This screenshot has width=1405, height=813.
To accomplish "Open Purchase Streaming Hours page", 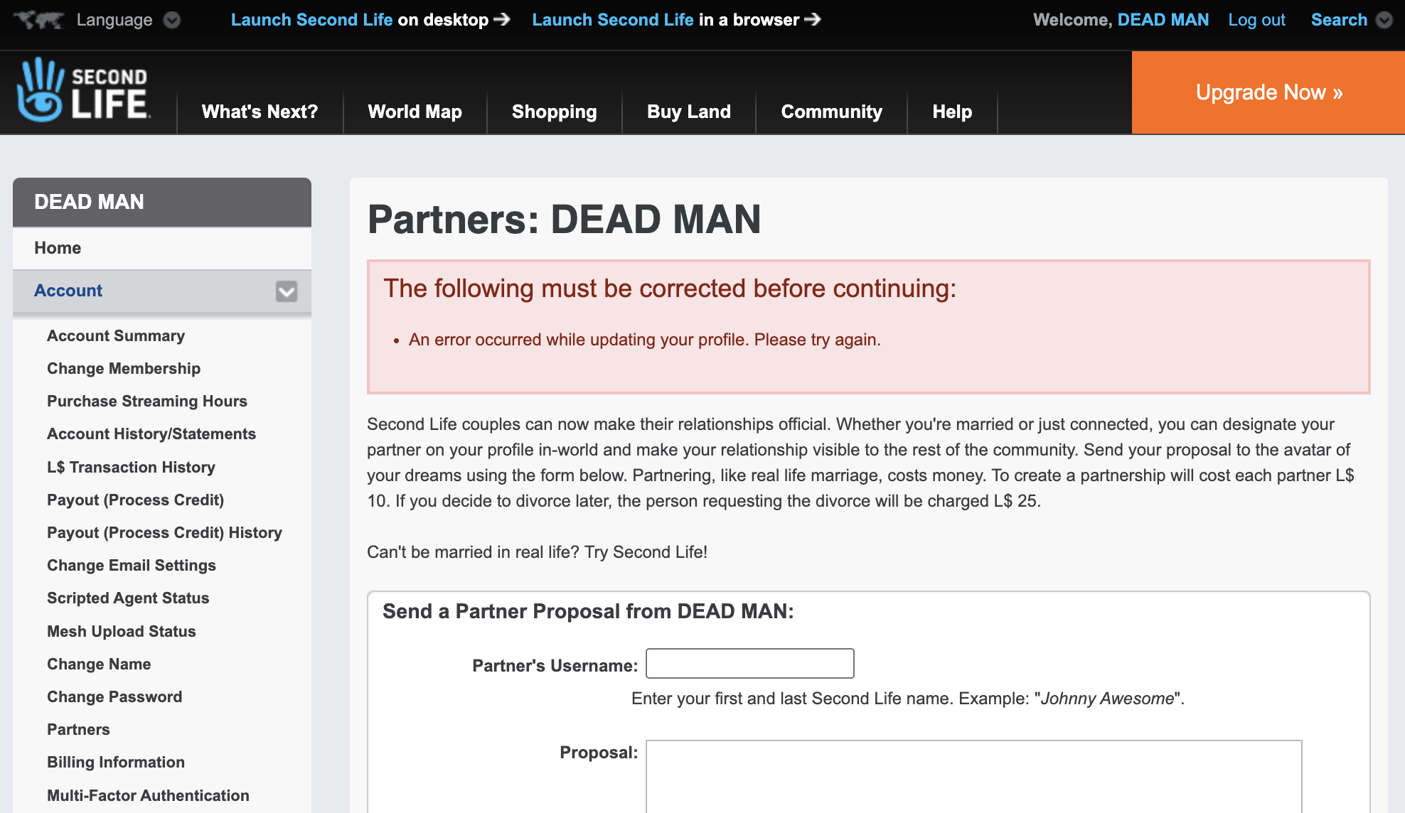I will pos(147,401).
